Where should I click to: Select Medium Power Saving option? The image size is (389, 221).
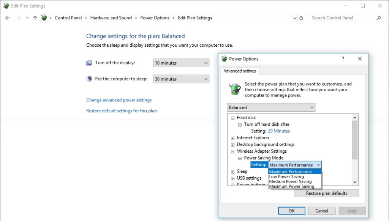pyautogui.click(x=290, y=182)
